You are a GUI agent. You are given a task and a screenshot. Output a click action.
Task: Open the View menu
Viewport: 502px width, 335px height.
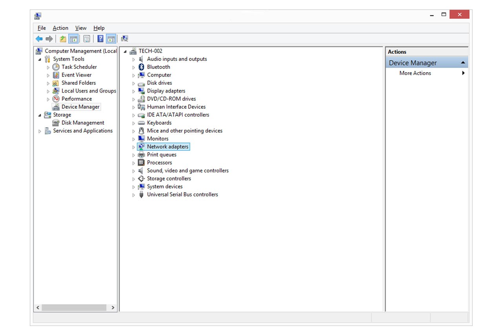(81, 28)
